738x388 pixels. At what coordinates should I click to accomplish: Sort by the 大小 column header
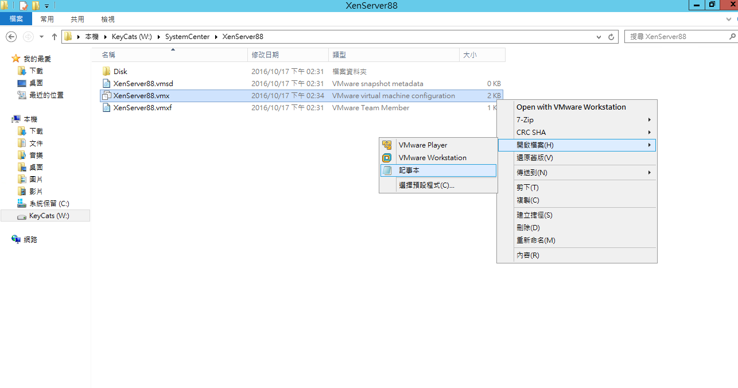coord(482,55)
